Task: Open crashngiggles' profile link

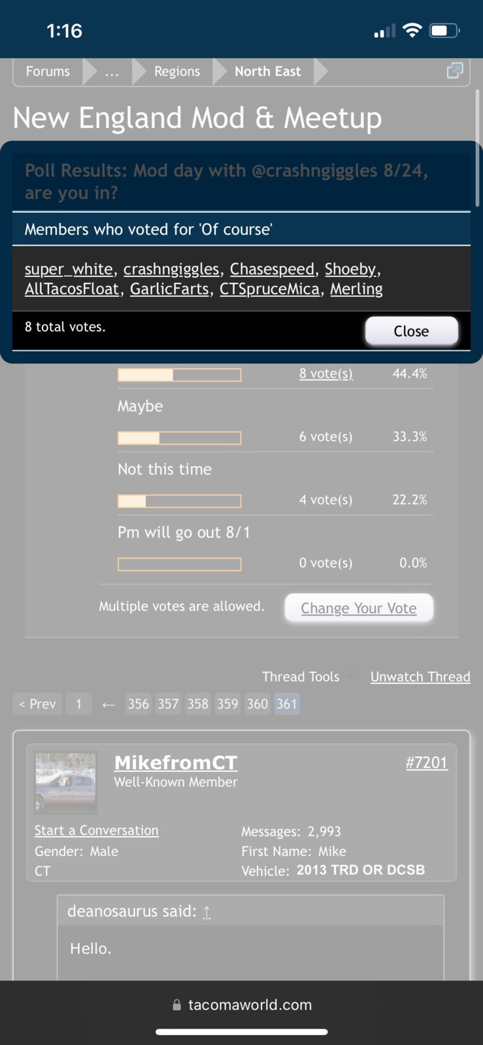Action: (171, 269)
